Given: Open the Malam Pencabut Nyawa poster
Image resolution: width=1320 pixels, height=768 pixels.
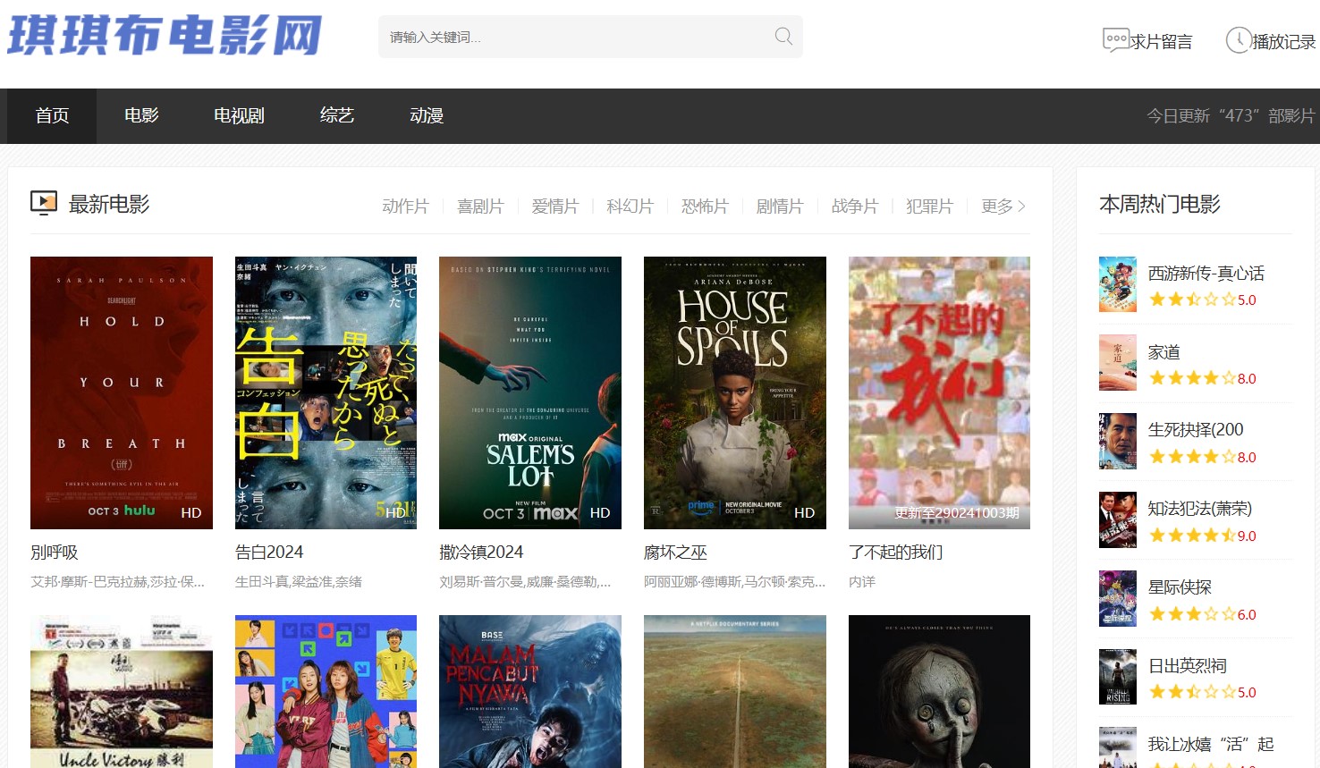Looking at the screenshot, I should point(530,691).
